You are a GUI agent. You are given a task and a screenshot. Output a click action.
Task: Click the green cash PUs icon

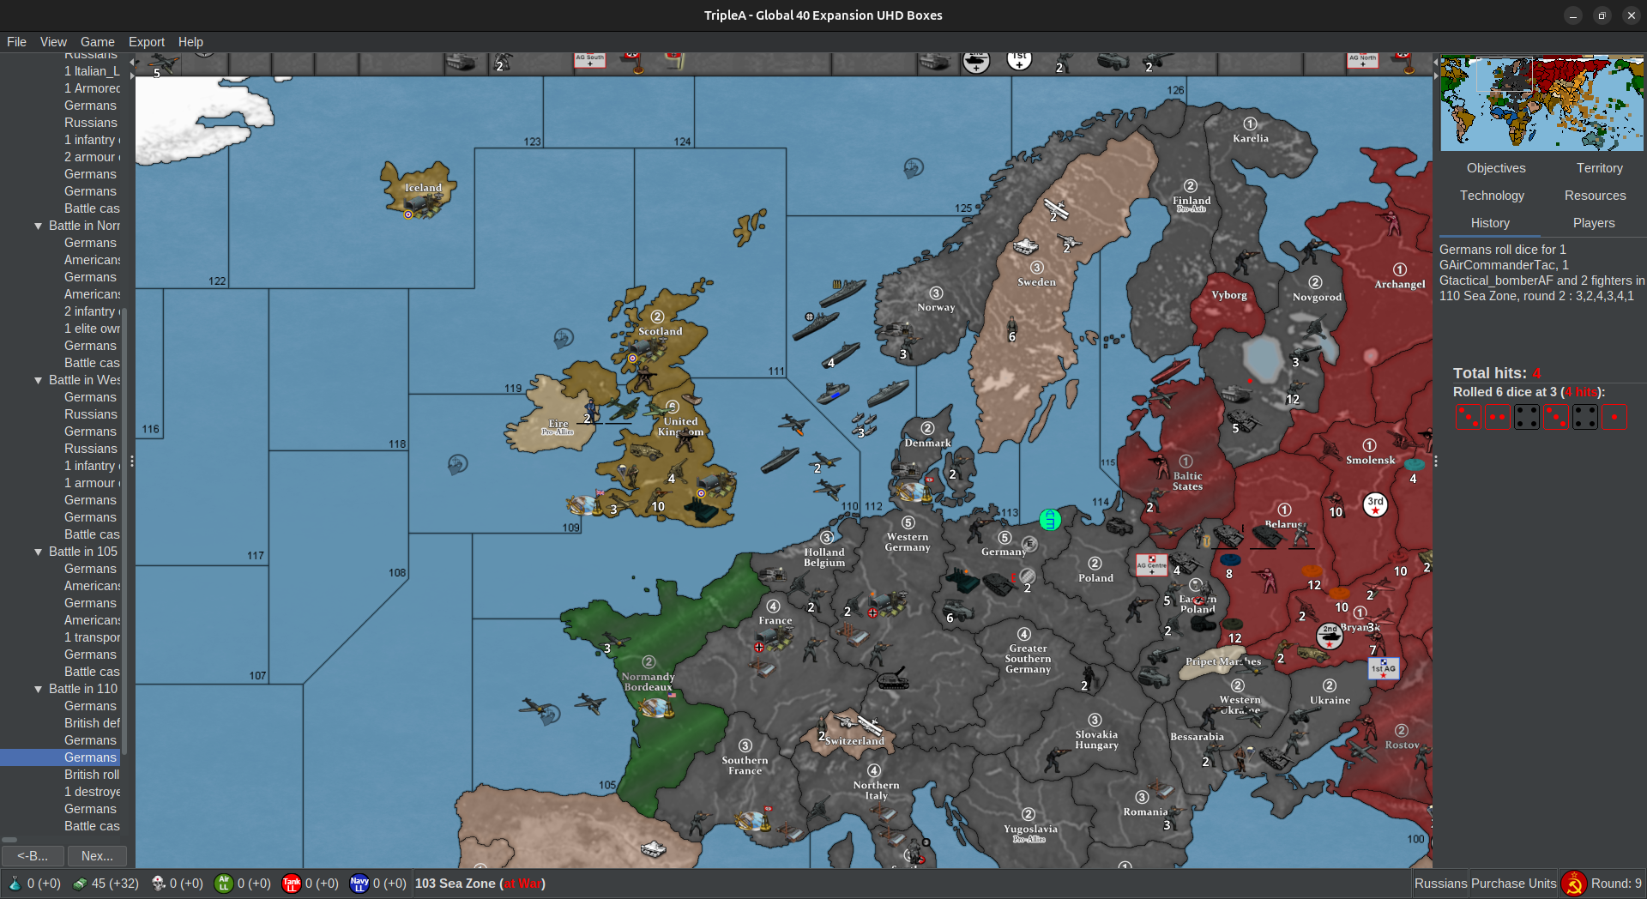pyautogui.click(x=80, y=884)
